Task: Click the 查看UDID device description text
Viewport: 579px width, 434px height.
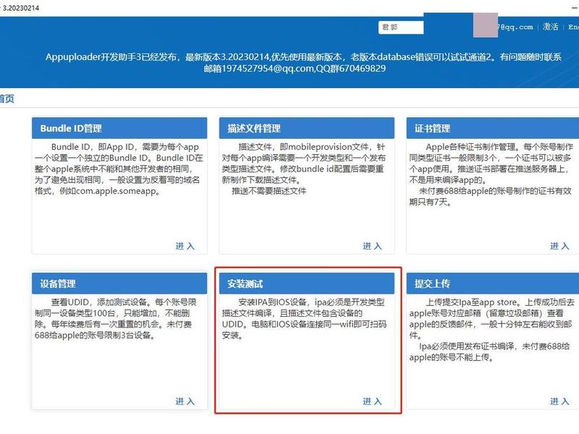Action: [116, 319]
